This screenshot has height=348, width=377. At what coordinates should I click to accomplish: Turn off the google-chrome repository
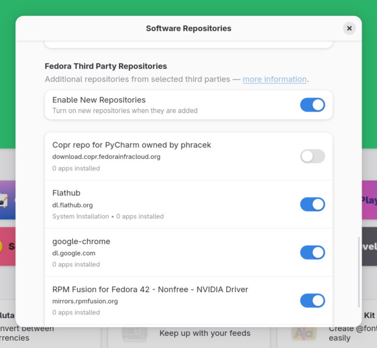coord(313,253)
